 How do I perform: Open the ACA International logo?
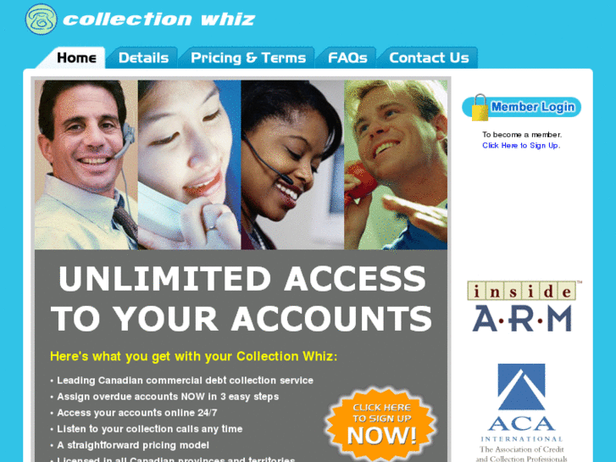coord(521,412)
